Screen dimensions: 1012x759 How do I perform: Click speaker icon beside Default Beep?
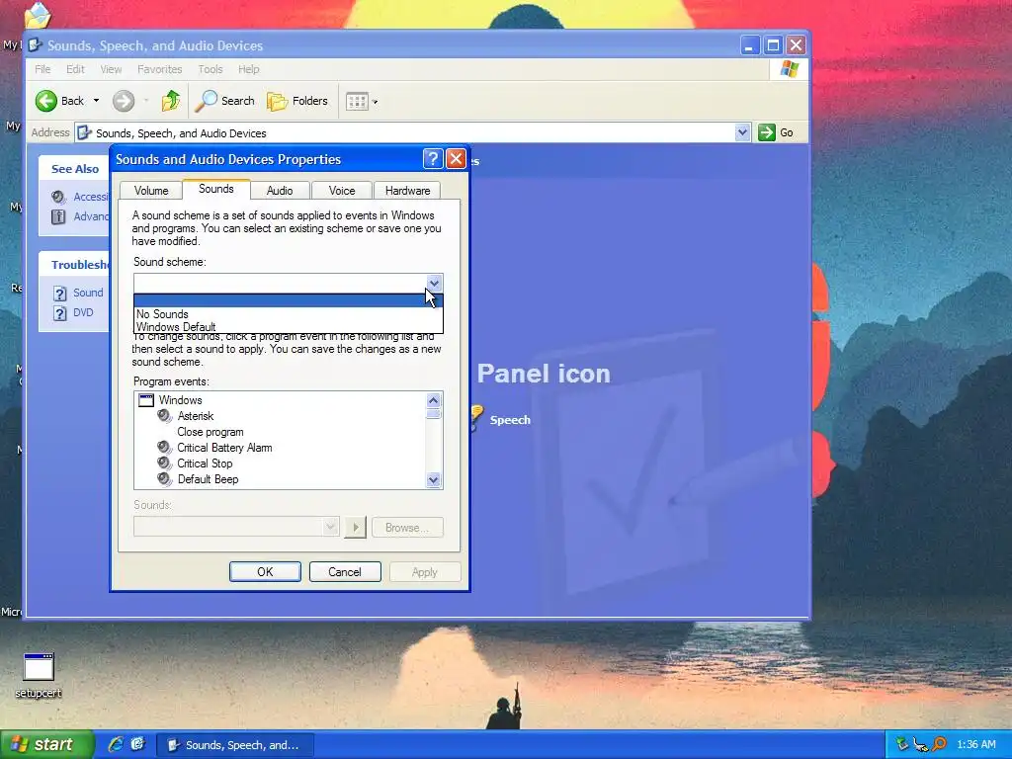click(x=165, y=479)
